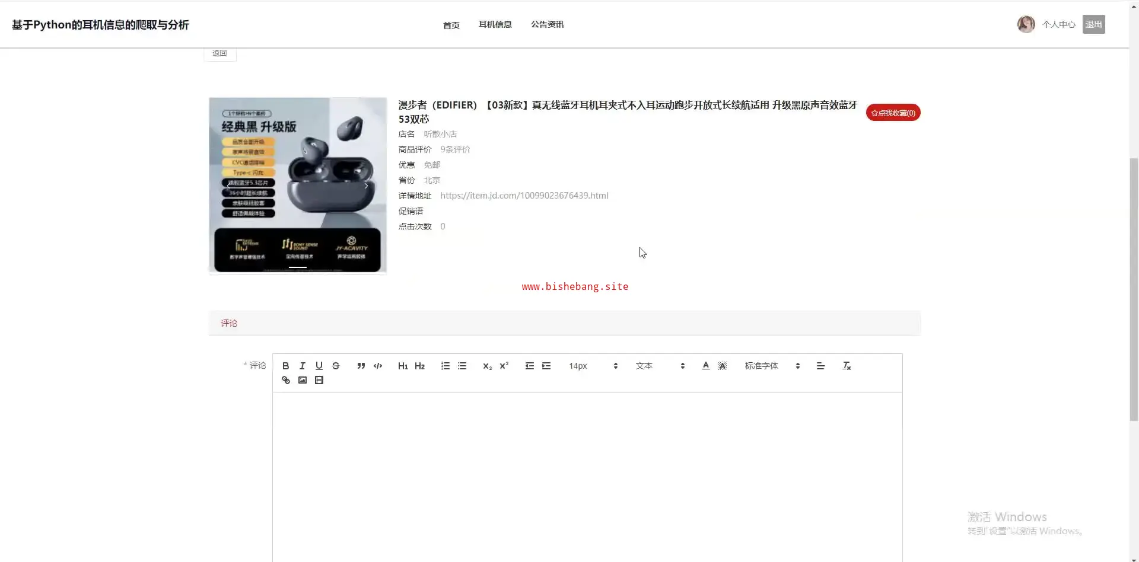Image resolution: width=1139 pixels, height=562 pixels.
Task: Toggle bold formatting in comment editor
Action: (285, 366)
